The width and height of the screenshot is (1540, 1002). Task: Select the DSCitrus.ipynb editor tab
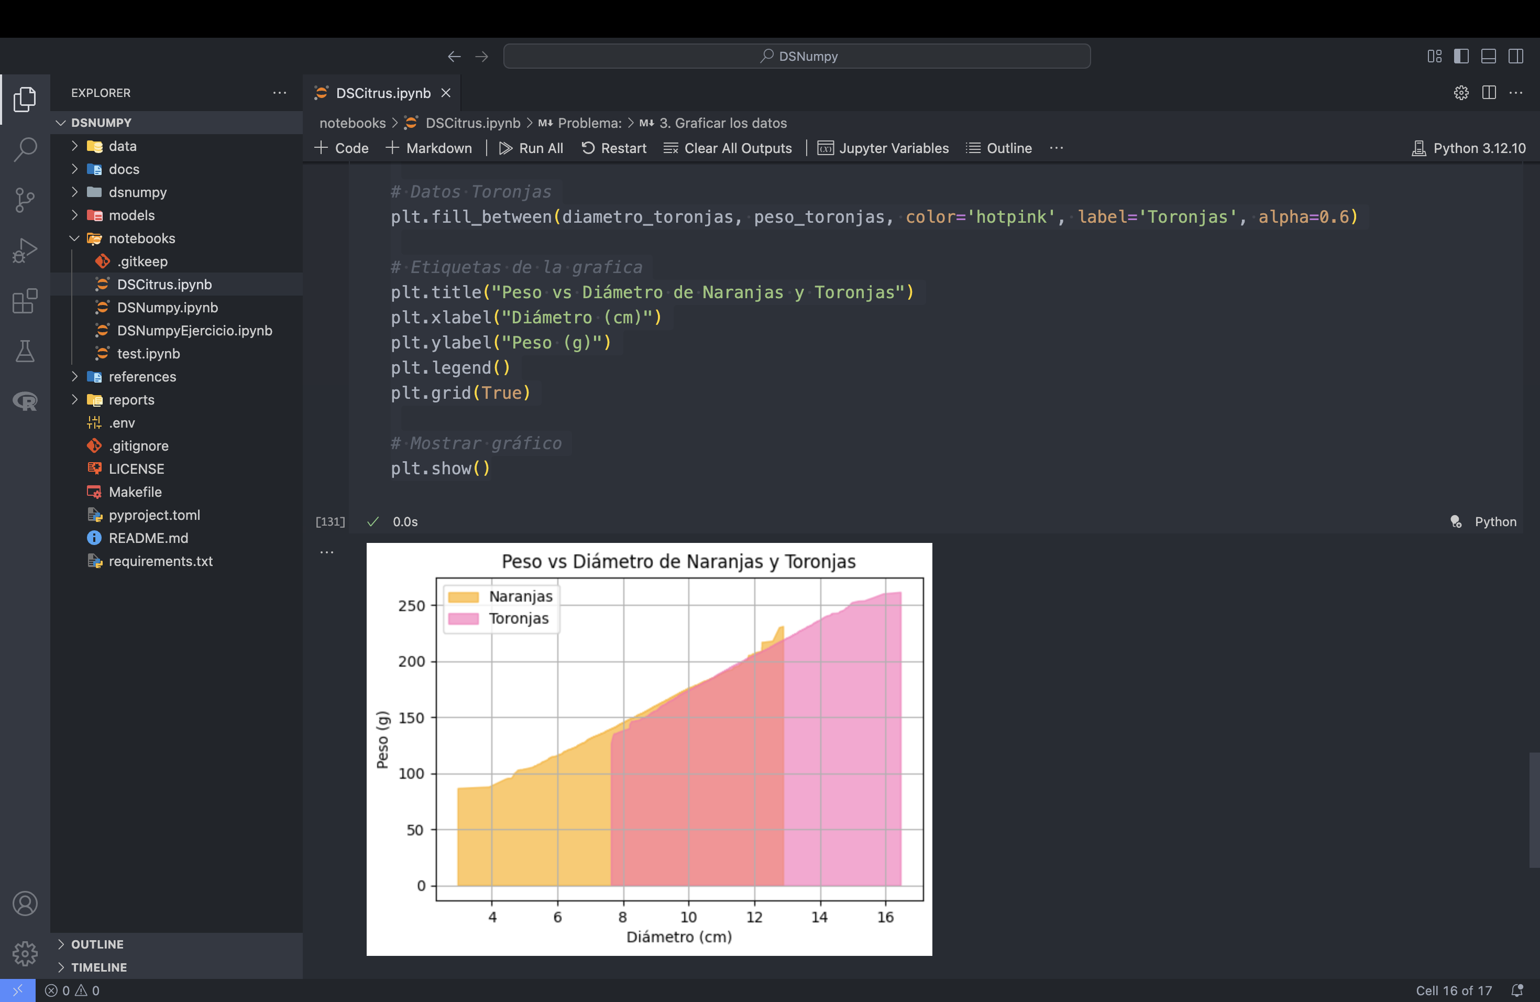click(x=383, y=93)
